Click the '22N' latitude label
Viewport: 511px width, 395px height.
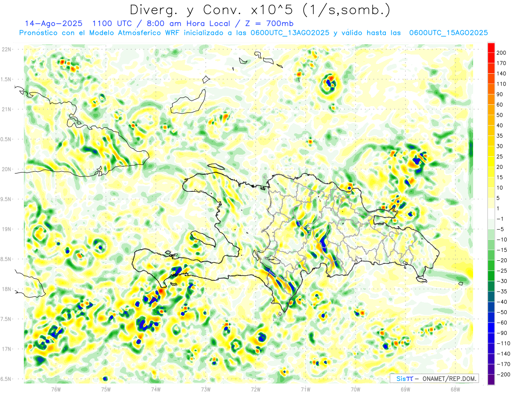(x=6, y=49)
